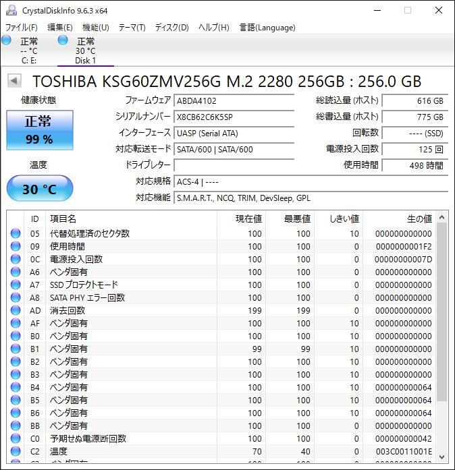
Task: Click the 正常 99 % health status button
Action: pyautogui.click(x=40, y=129)
